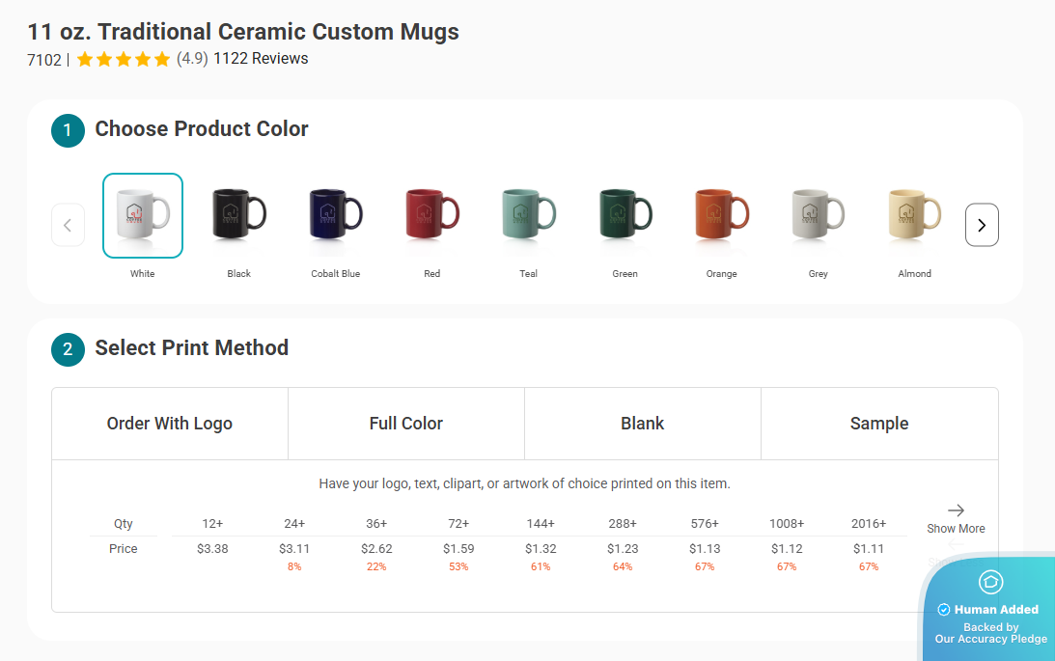Switch to the Full Color tab

click(405, 423)
